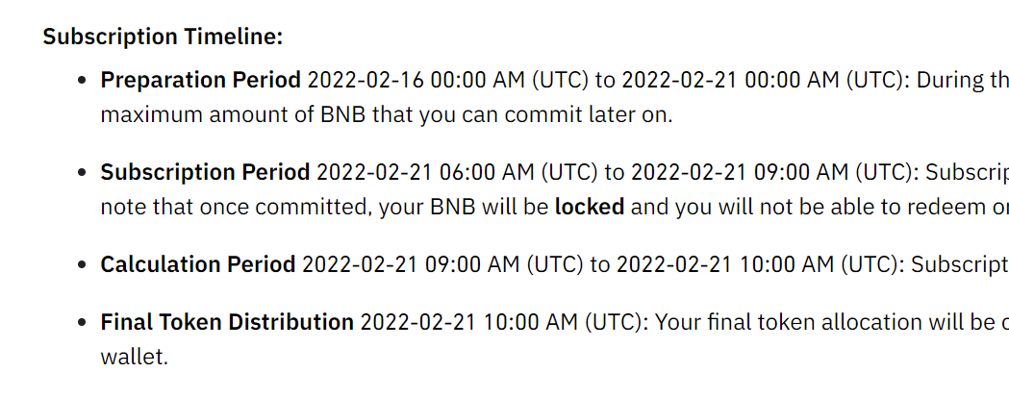Click the bold word locked
The height and width of the screenshot is (397, 1009).
(x=590, y=207)
